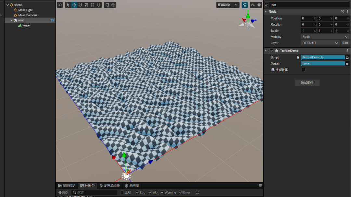Screen dimensions: 351x197
Task: Open scene camera settings icon
Action: pyautogui.click(x=253, y=5)
